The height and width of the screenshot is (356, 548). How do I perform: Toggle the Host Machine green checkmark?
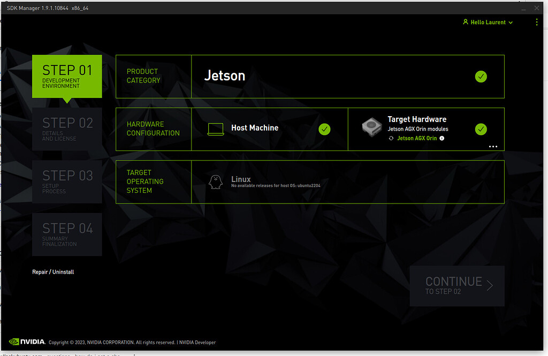[324, 128]
